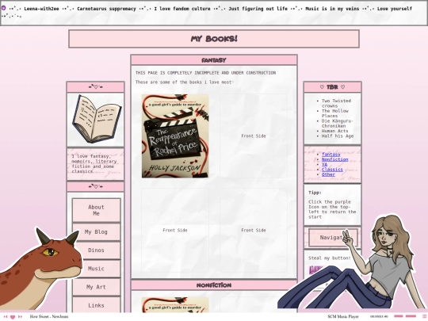Click the Navigation button in right sidebar
The width and height of the screenshot is (428, 321).
(x=333, y=238)
